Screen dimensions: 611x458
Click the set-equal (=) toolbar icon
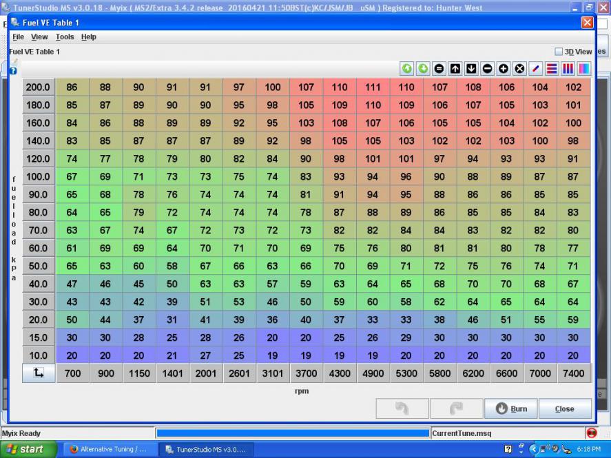pyautogui.click(x=439, y=69)
